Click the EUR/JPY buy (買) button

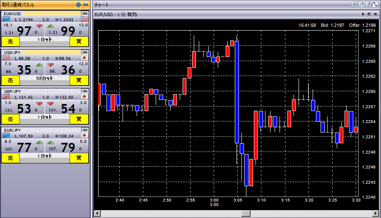tap(79, 157)
